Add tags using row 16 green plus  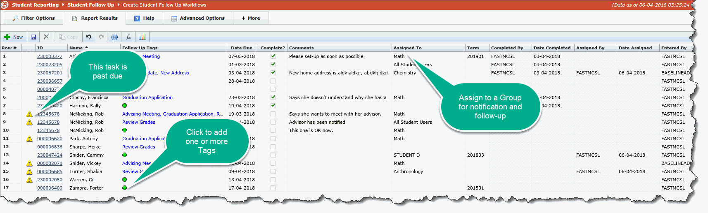pyautogui.click(x=124, y=180)
